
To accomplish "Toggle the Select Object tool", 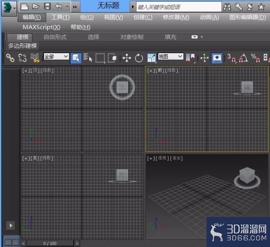I will pos(76,58).
